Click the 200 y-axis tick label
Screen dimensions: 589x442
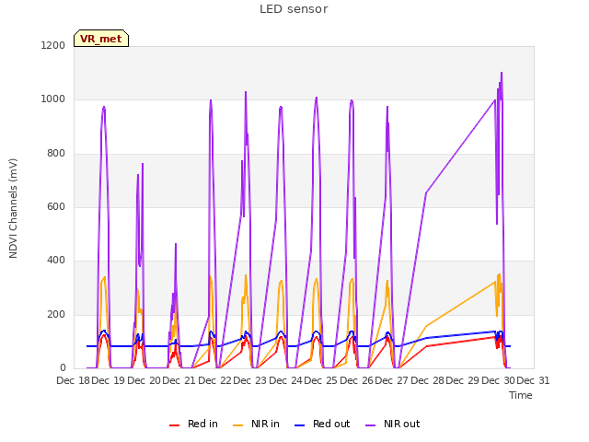(x=56, y=315)
